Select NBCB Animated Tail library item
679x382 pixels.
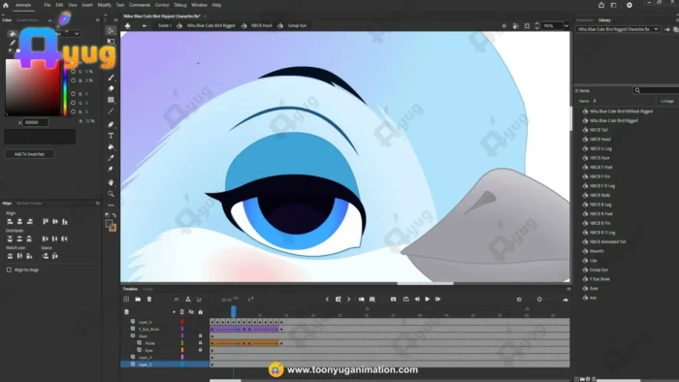(x=607, y=241)
